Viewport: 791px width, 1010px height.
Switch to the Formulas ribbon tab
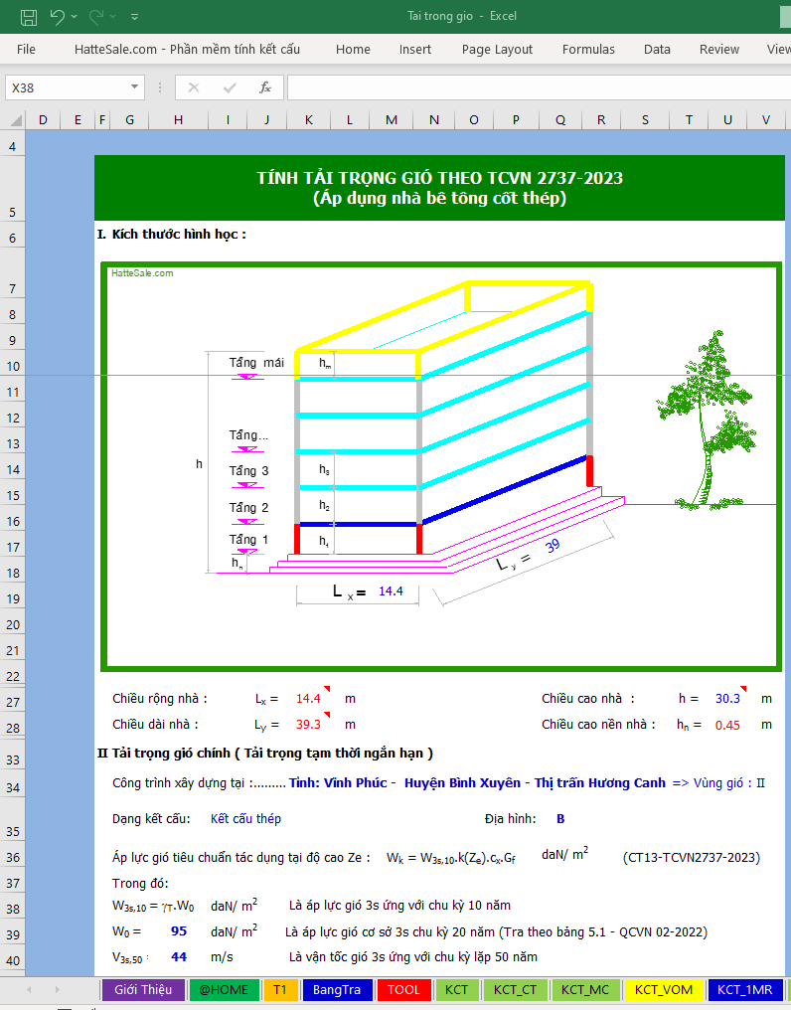click(588, 49)
